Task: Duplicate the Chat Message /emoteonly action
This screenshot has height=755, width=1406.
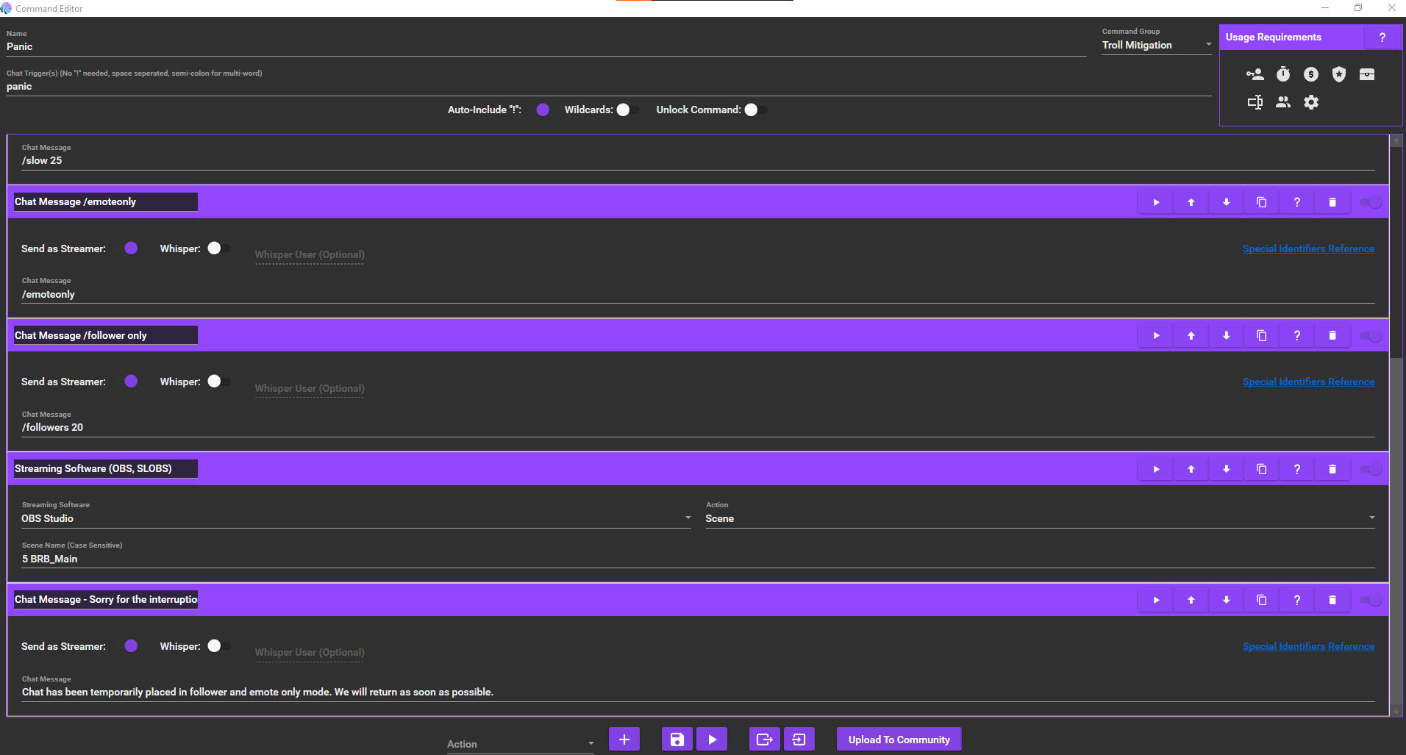Action: click(1261, 202)
